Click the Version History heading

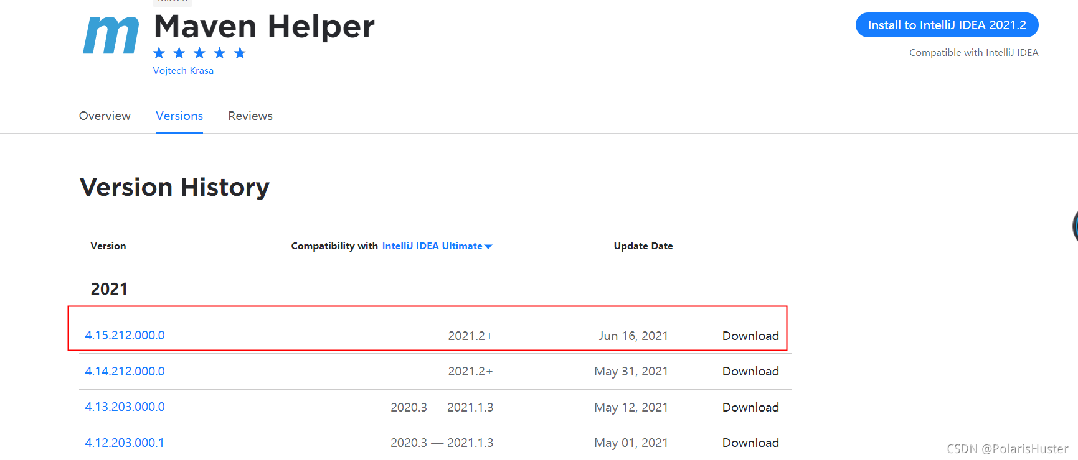[x=174, y=187]
